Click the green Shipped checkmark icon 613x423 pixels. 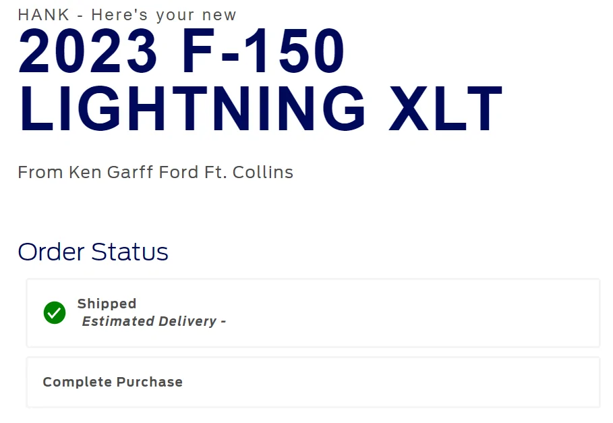click(x=55, y=312)
